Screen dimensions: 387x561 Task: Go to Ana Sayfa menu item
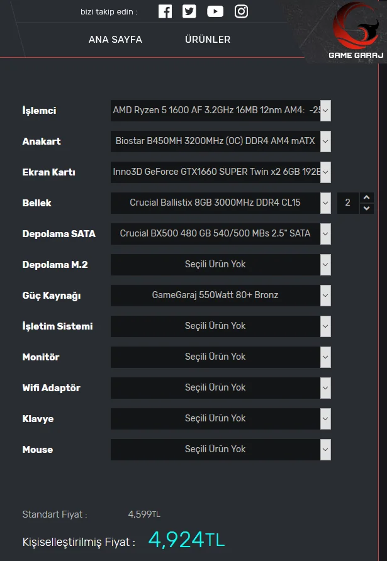tap(115, 39)
